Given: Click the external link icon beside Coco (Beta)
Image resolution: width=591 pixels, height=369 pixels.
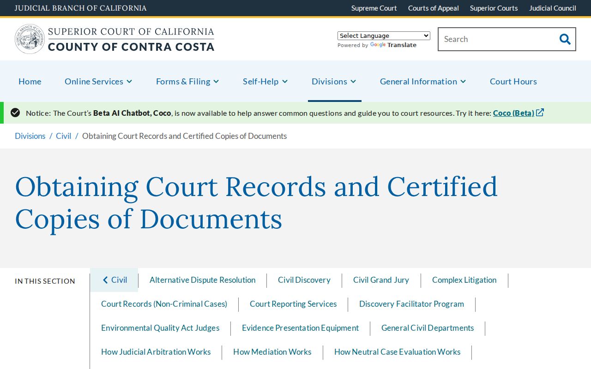Looking at the screenshot, I should pos(540,113).
